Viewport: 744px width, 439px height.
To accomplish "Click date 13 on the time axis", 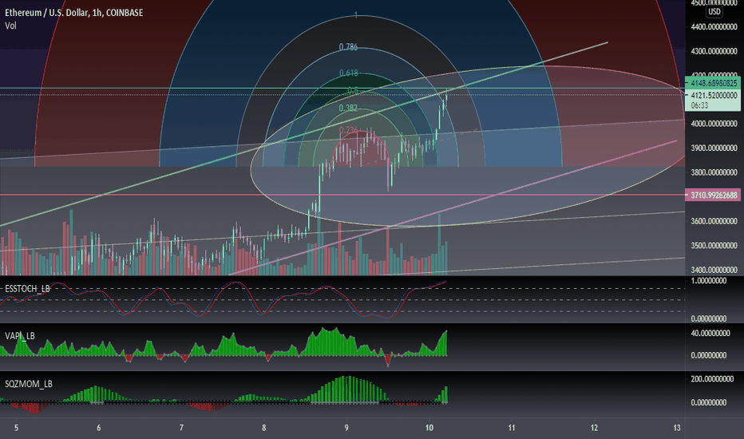I will click(677, 428).
